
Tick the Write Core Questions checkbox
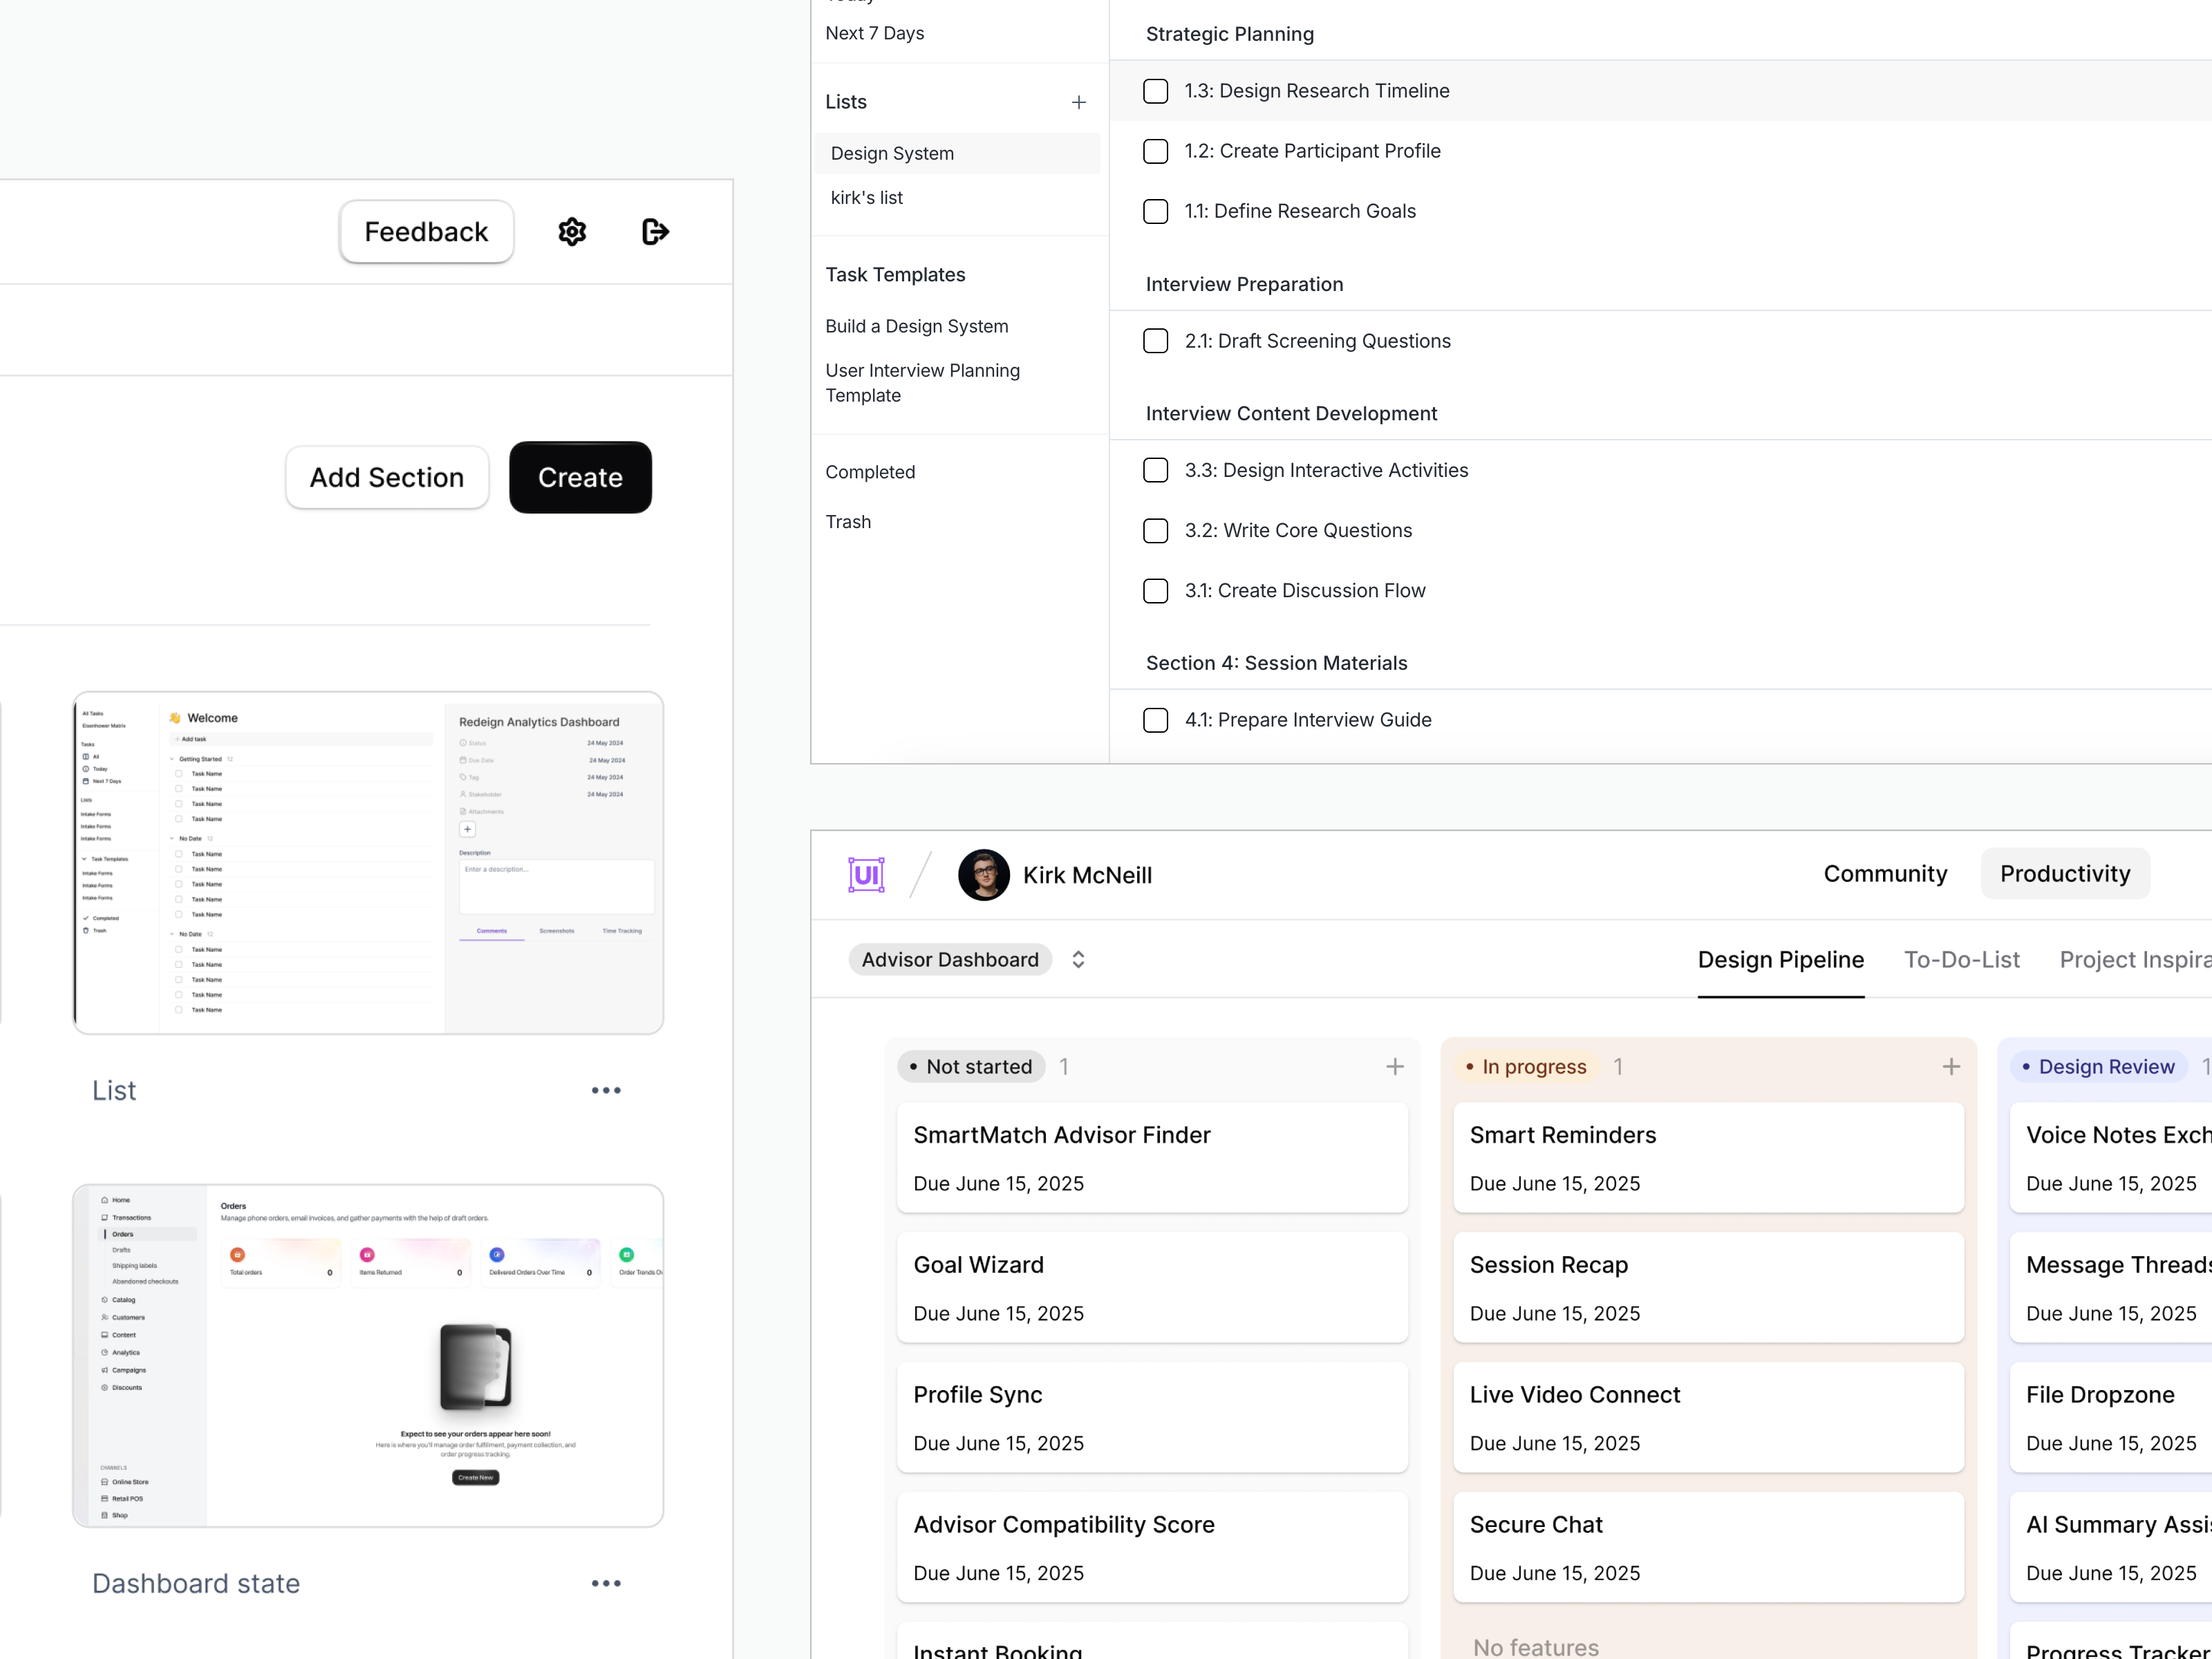[x=1156, y=531]
